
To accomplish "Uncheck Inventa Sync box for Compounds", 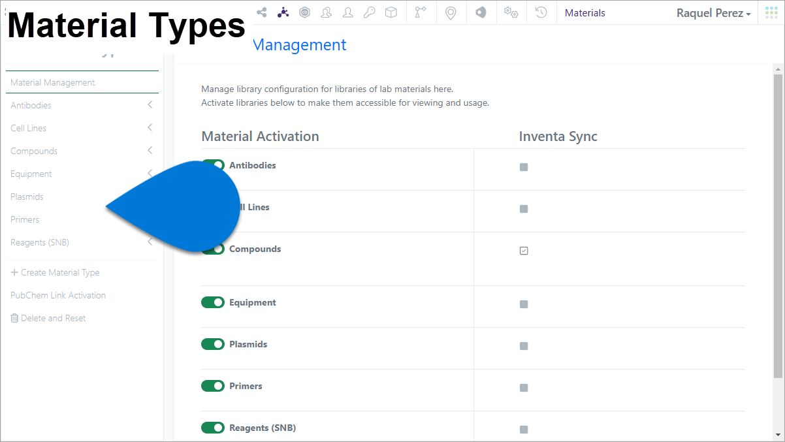I will [x=524, y=251].
